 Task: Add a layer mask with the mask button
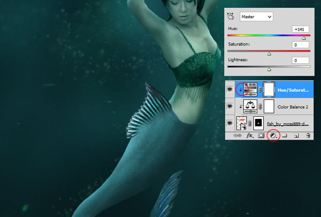(x=261, y=136)
